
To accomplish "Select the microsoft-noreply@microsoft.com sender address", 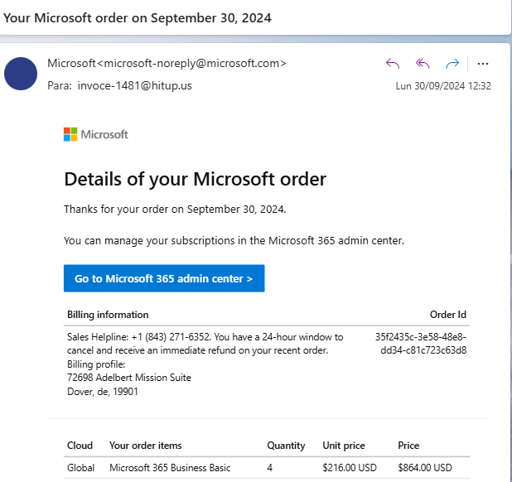I will (x=195, y=63).
